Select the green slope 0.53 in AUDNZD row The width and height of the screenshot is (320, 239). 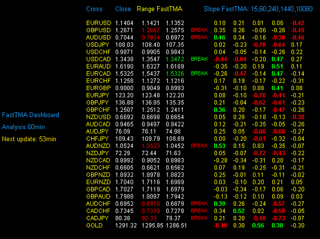click(x=219, y=146)
